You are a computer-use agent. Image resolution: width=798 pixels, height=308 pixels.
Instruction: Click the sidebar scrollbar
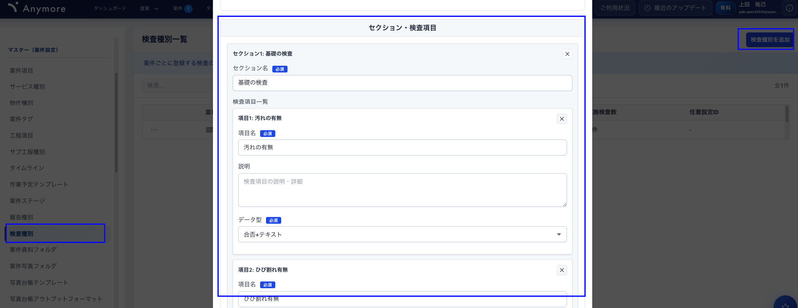coord(116,123)
